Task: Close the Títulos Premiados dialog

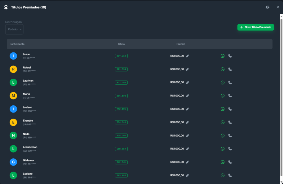Action: (278, 7)
